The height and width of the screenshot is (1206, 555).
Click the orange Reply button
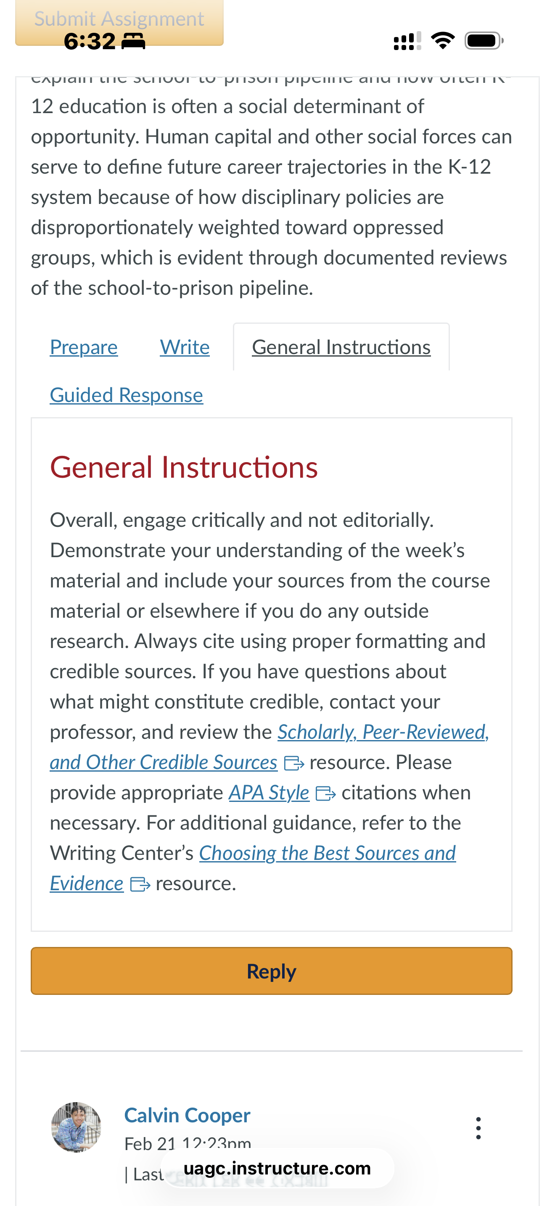click(x=272, y=971)
